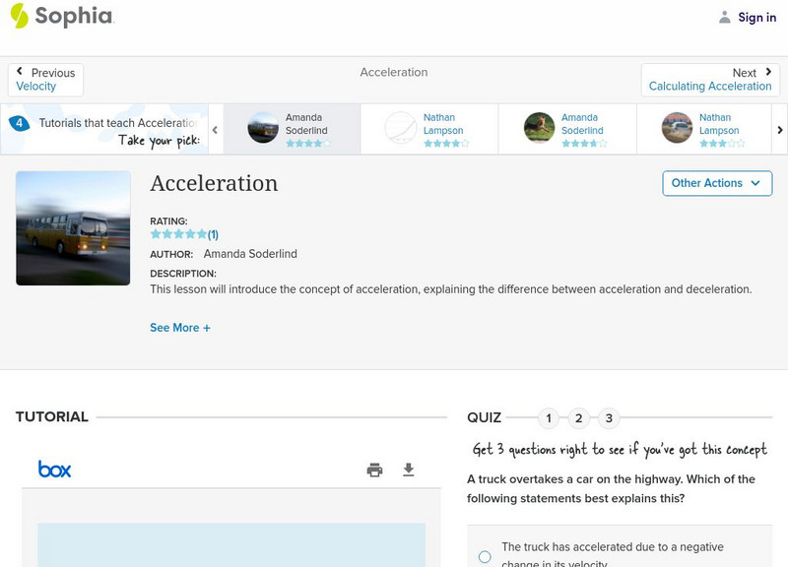Expand description with See More

click(180, 328)
